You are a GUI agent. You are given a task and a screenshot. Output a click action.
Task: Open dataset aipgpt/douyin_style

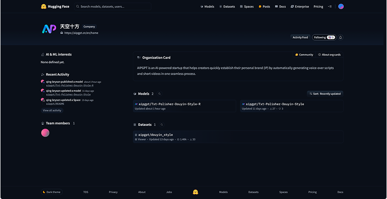click(x=238, y=137)
